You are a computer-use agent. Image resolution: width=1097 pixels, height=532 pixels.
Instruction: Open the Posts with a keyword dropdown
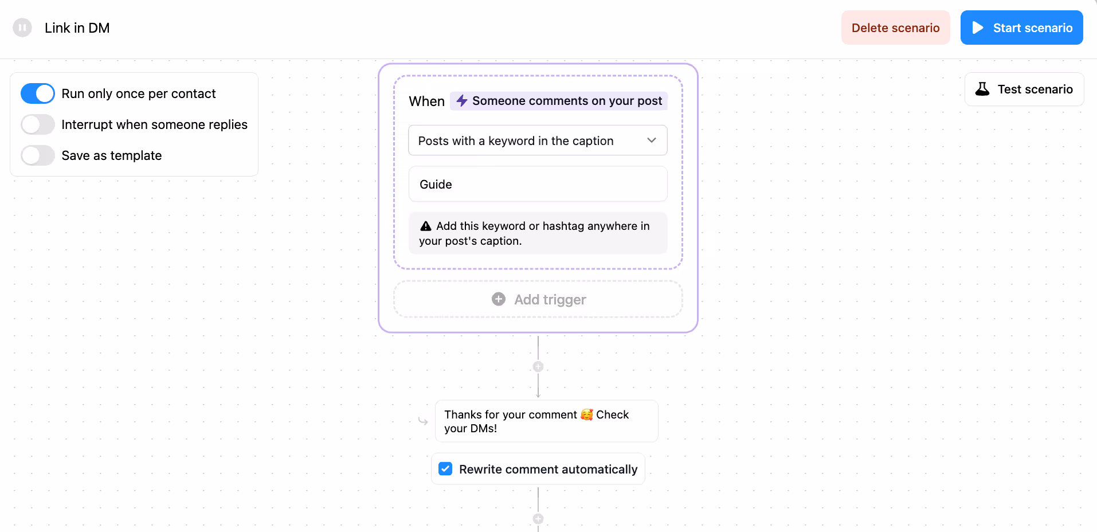point(538,140)
